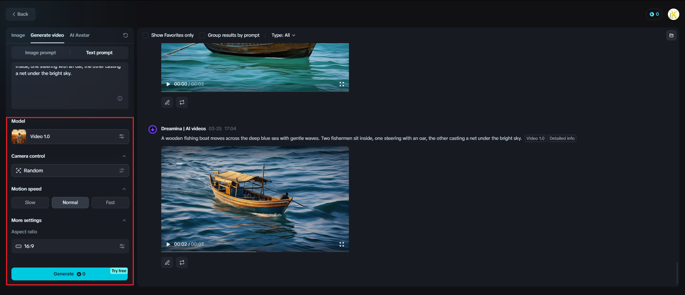The width and height of the screenshot is (685, 295).
Task: Click the Back button
Action: pos(21,14)
